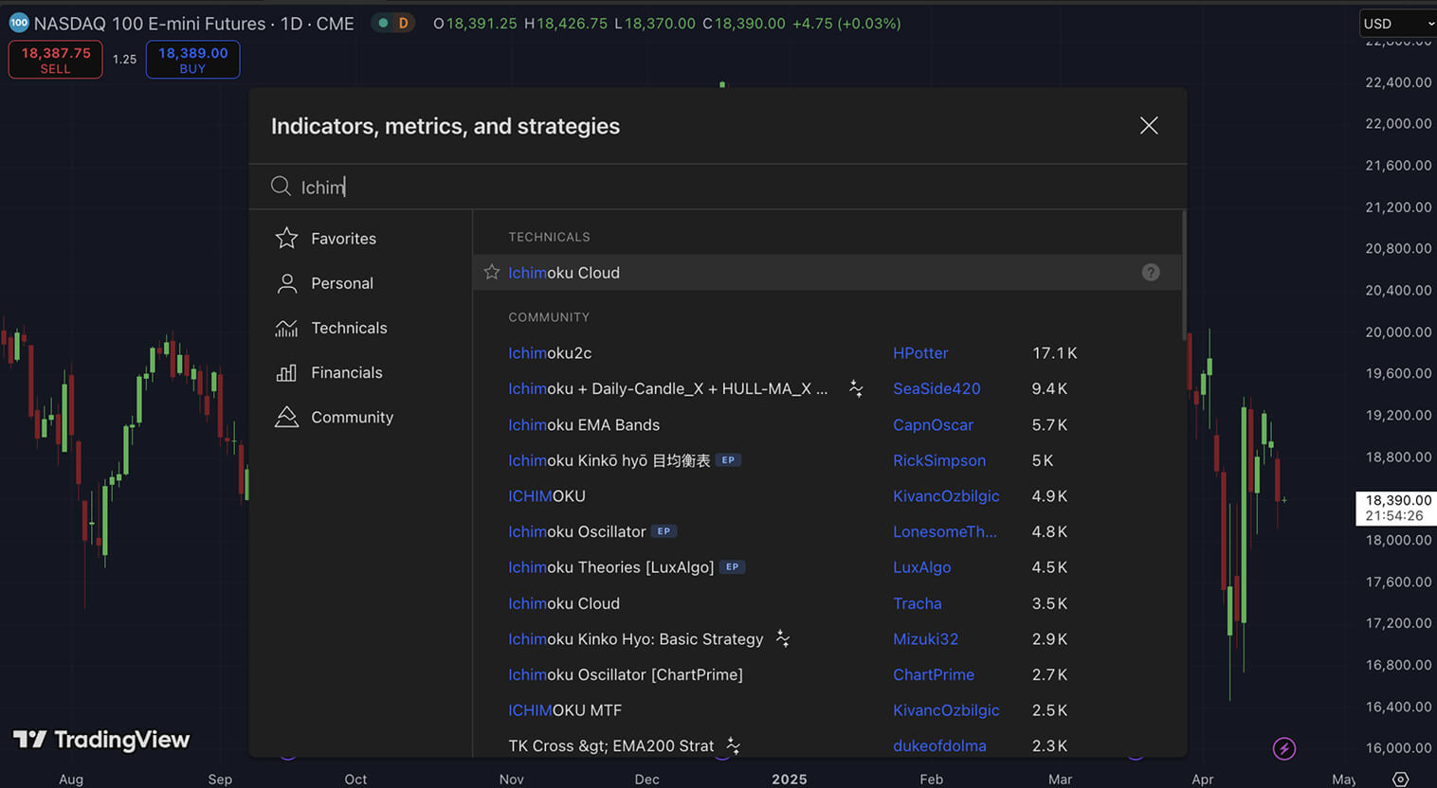Click the strategy icon on TK Cross row
1437x788 pixels.
click(733, 745)
